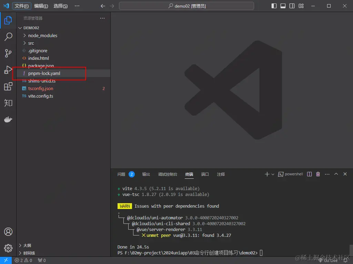Image resolution: width=353 pixels, height=264 pixels.
Task: Kill terminal with trash icon
Action: (318, 174)
